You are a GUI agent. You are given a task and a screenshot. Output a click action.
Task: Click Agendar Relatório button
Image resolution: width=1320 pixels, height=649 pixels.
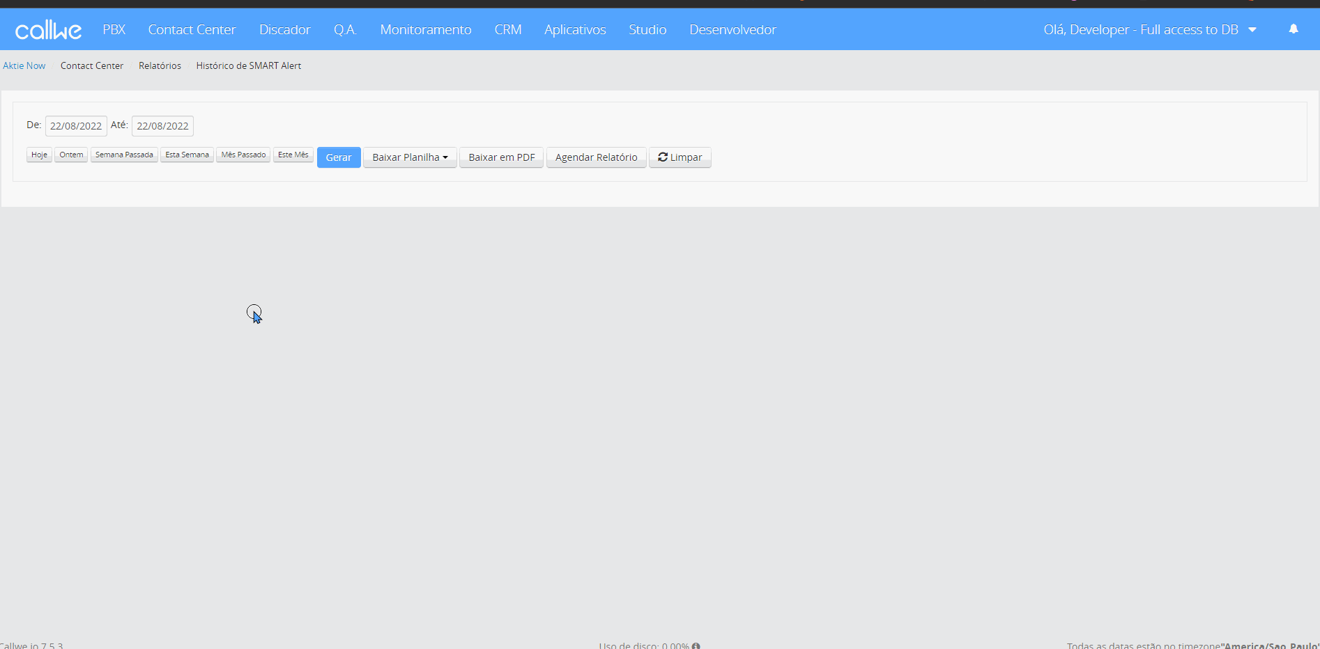596,157
